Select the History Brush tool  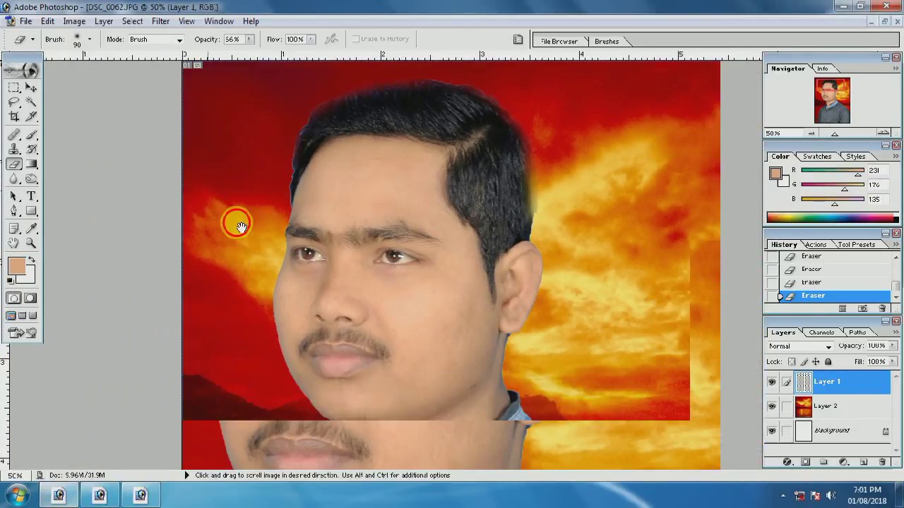(31, 150)
